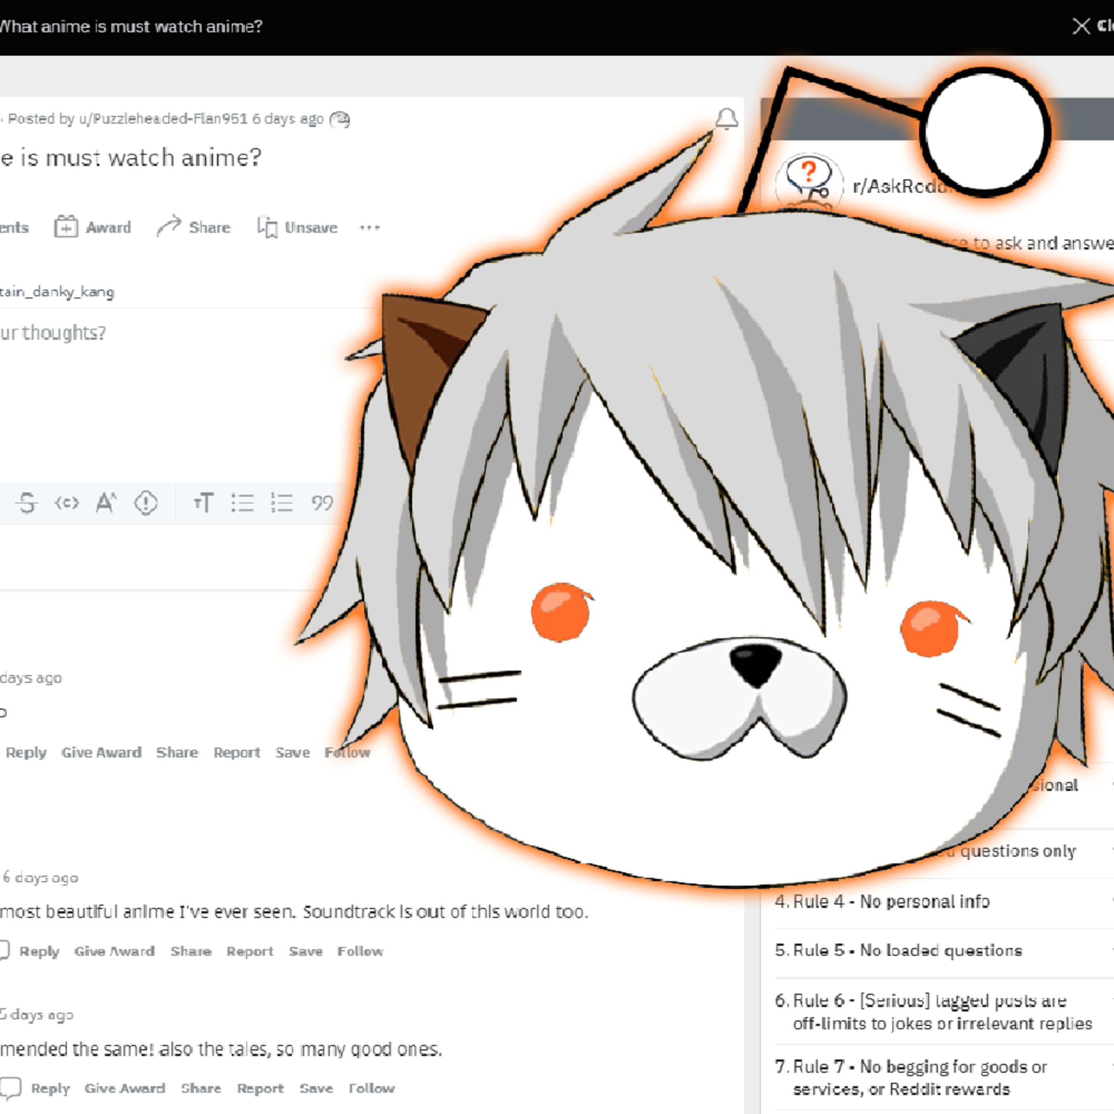The width and height of the screenshot is (1114, 1114).
Task: Toggle superscript text formatting
Action: [106, 503]
